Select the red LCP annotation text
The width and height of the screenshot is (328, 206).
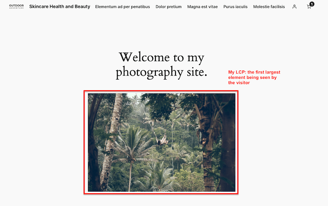254,78
